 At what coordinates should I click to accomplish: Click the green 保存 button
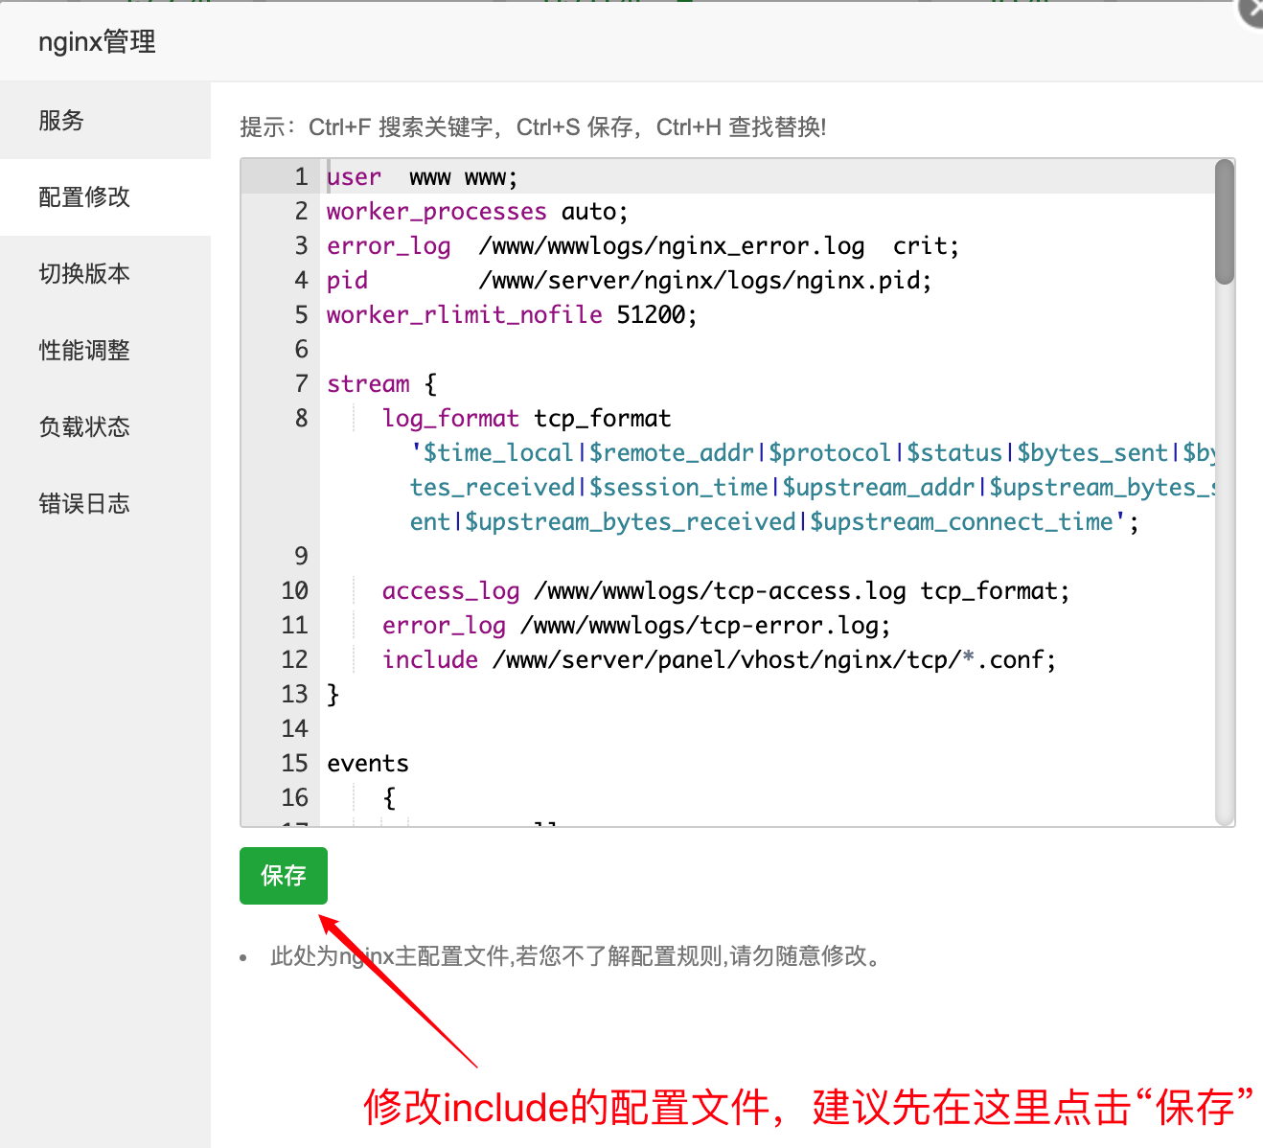click(x=283, y=876)
